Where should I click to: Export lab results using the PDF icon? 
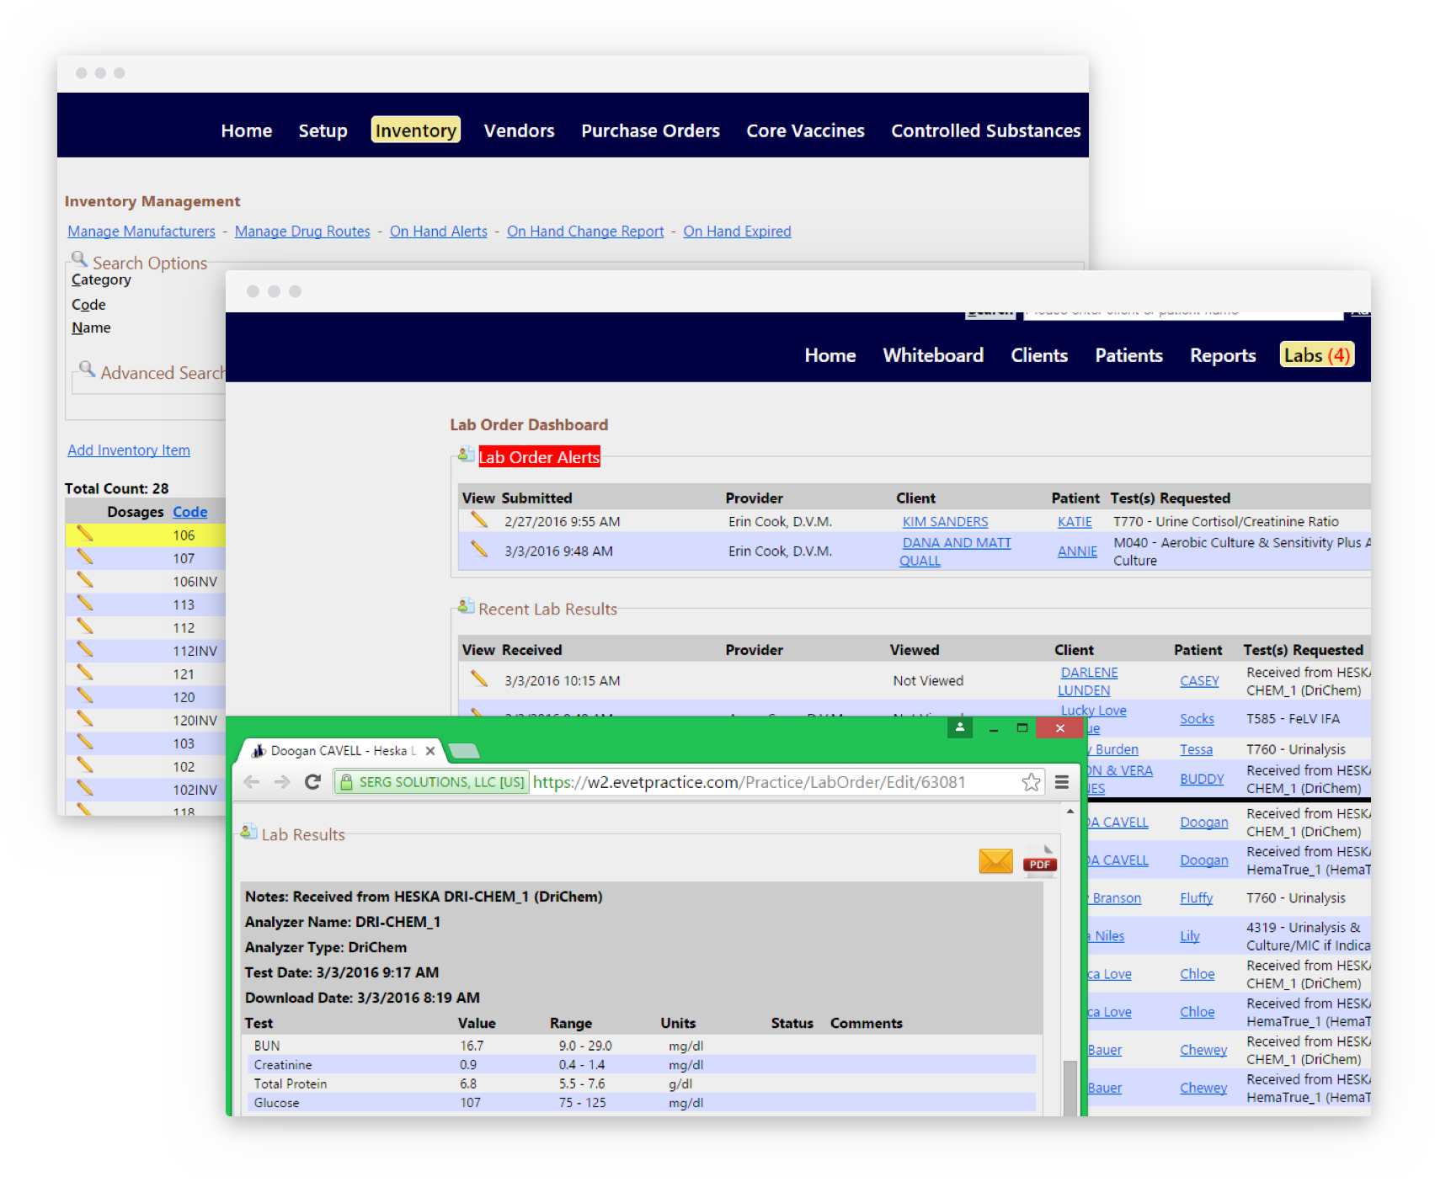pos(1040,863)
